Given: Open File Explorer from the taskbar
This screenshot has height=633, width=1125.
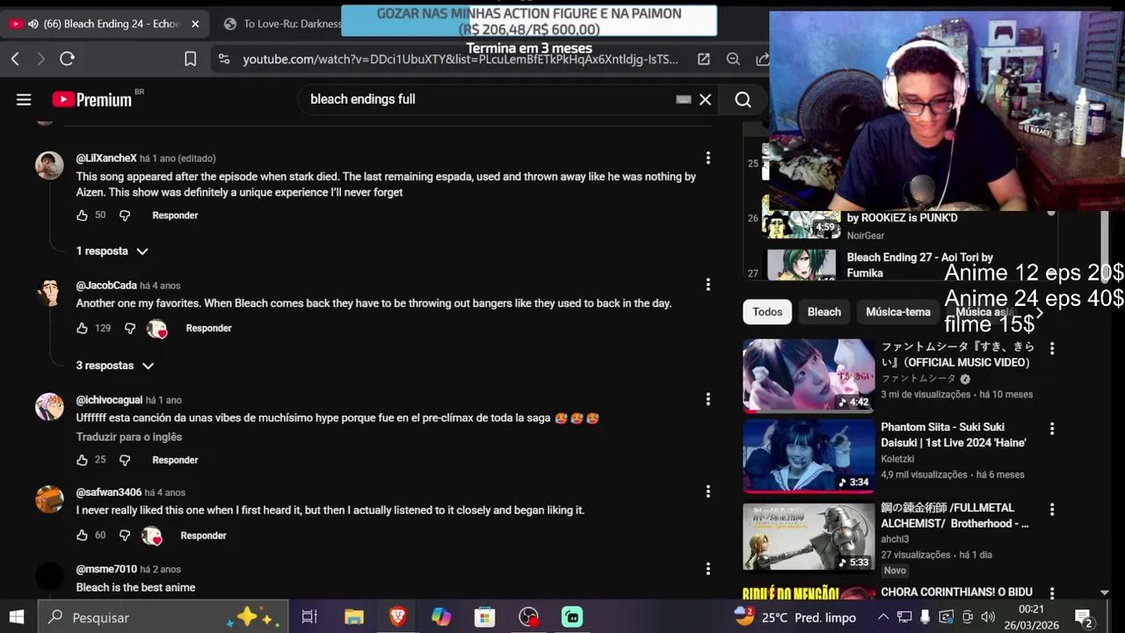Looking at the screenshot, I should [x=354, y=617].
